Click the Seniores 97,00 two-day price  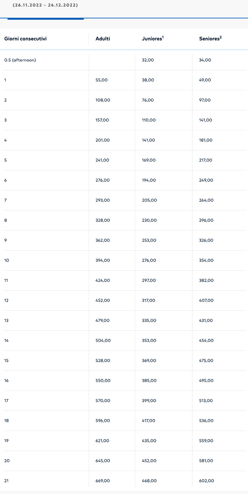(205, 100)
